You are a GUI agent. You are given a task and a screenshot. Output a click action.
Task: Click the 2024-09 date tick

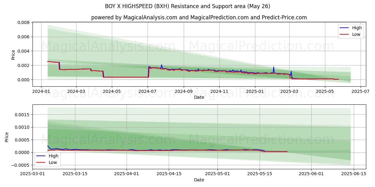pos(183,92)
